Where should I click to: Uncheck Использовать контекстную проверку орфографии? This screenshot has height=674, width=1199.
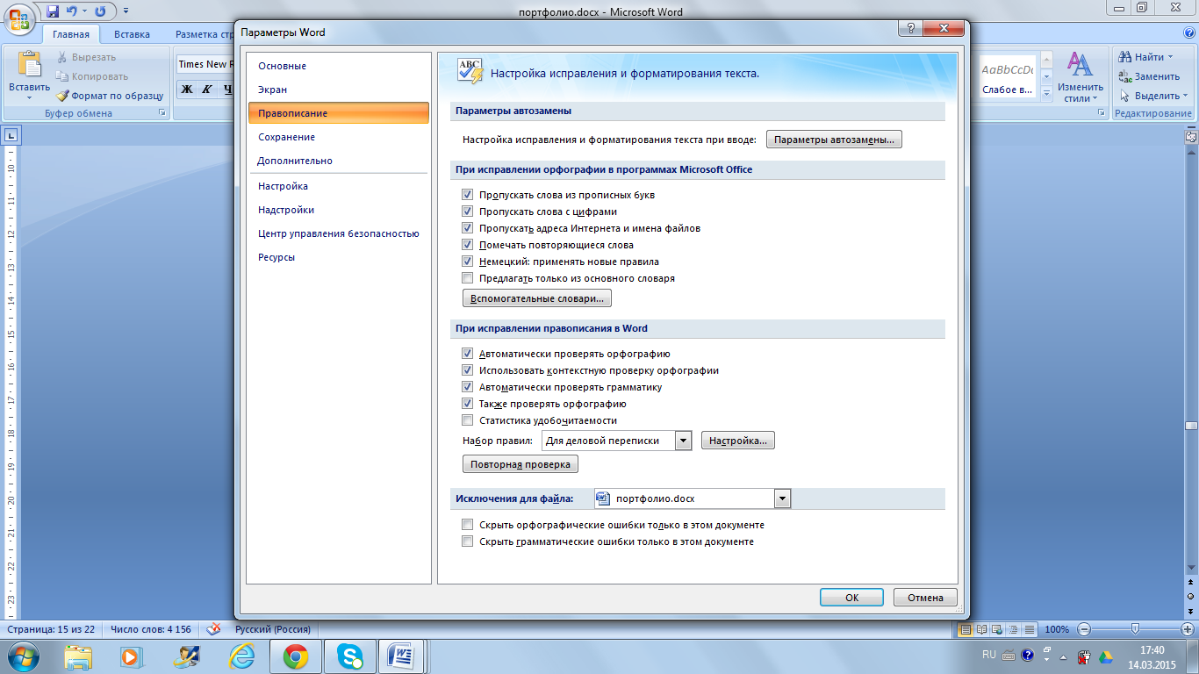[467, 370]
